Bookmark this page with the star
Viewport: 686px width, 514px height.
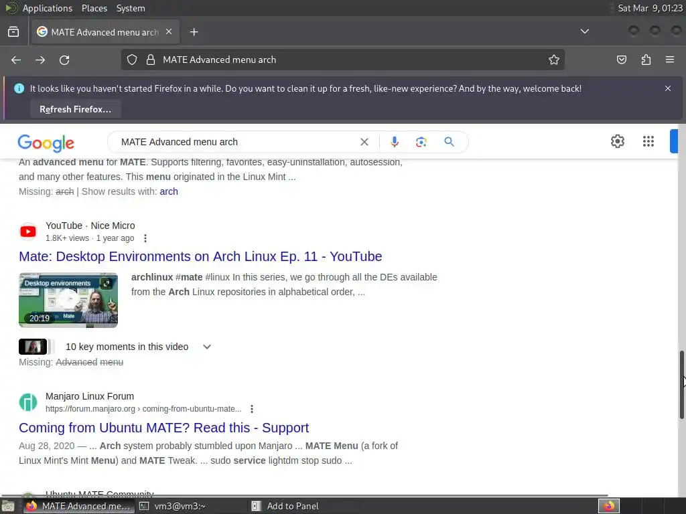554,60
